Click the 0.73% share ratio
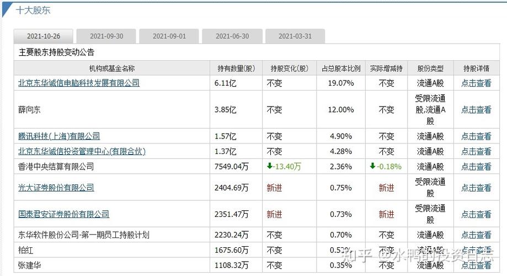 pyautogui.click(x=341, y=214)
